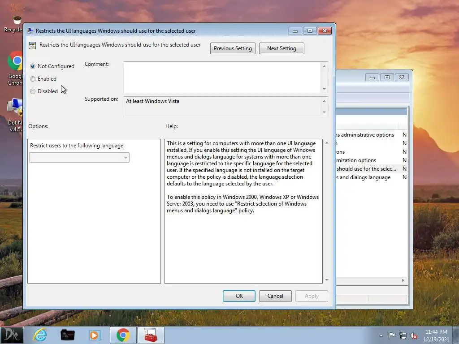Open Google Chrome desktop shortcut
459x344 pixels.
(15, 68)
